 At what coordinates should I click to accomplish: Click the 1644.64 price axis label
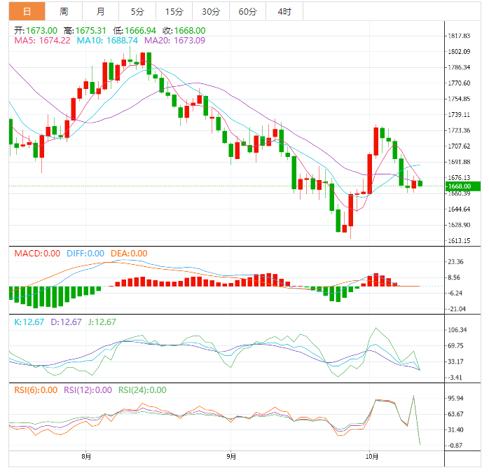coord(459,209)
